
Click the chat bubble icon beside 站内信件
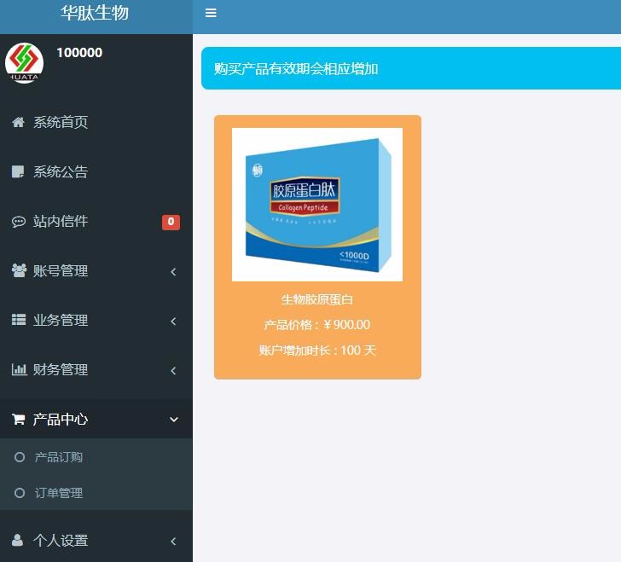pyautogui.click(x=18, y=222)
